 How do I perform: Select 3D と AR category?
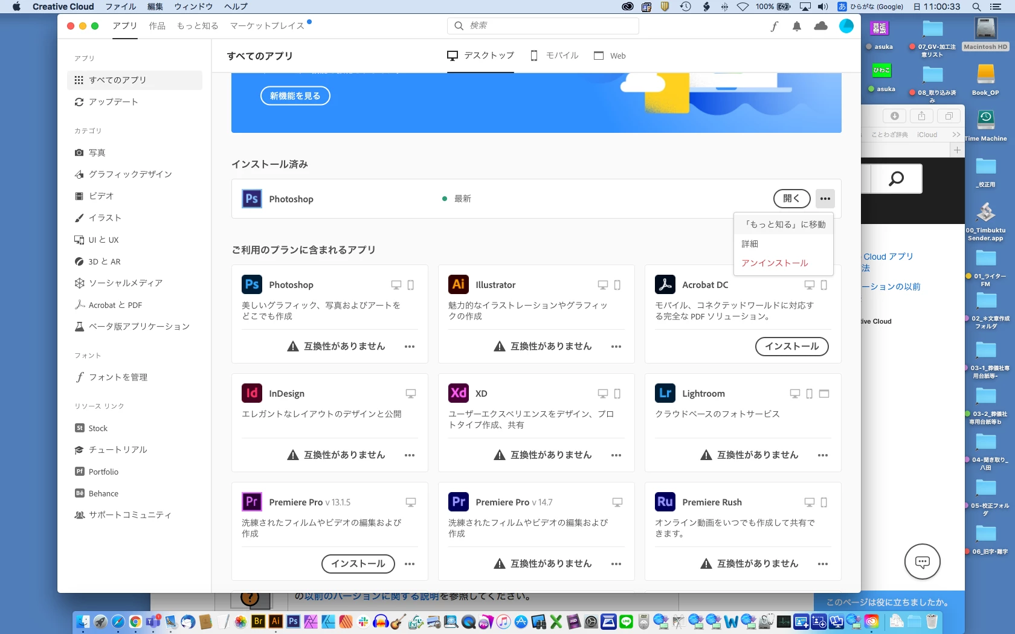[134, 261]
